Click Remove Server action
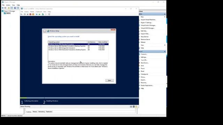Image resolution: width=223 pixels, height=125 pixels. 145,39
